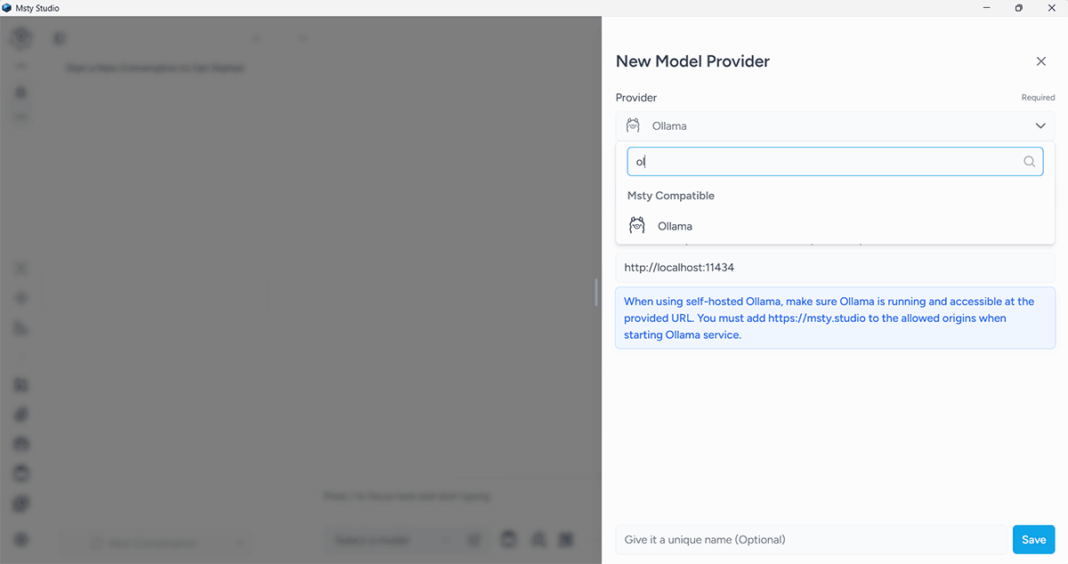Click the unique name optional field
This screenshot has height=564, width=1068.
coord(811,540)
